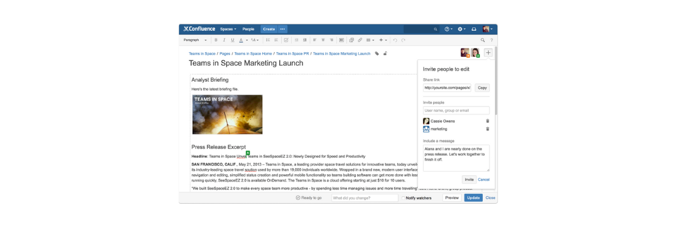Tick the Notify watchers checkbox
694x237 pixels.
tap(403, 198)
